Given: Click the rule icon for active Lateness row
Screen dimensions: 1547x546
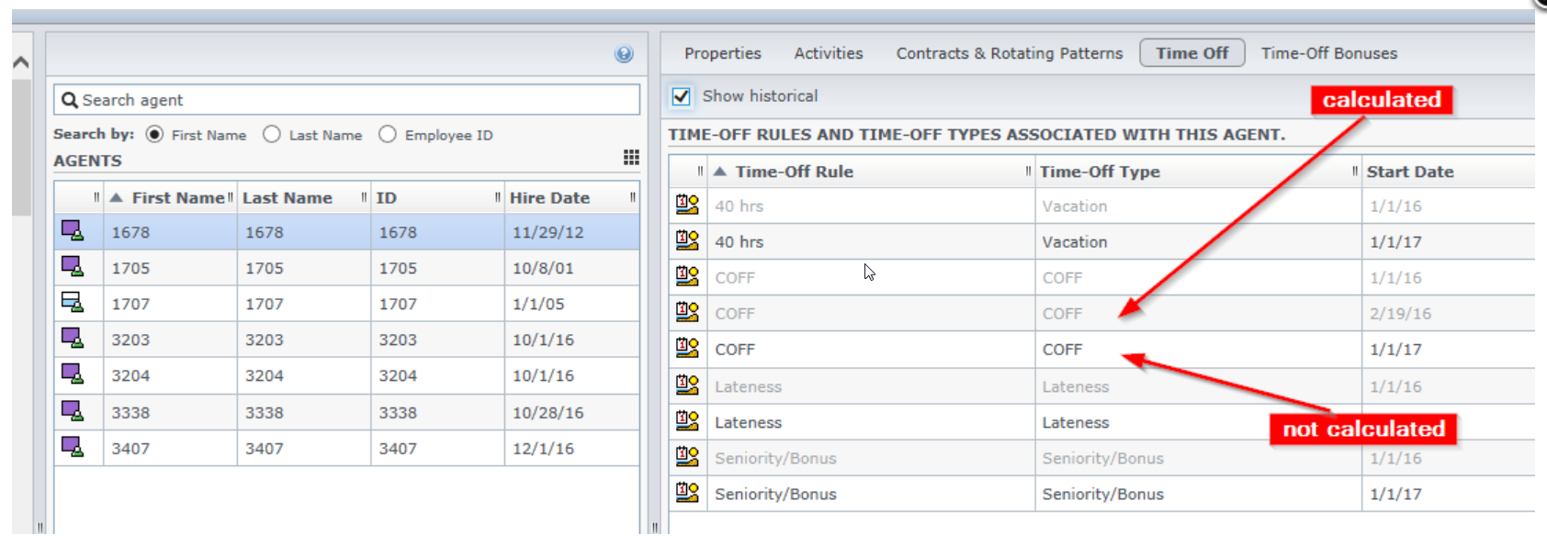Looking at the screenshot, I should (x=687, y=422).
